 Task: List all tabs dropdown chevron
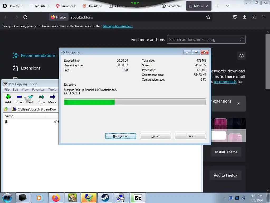point(228,6)
